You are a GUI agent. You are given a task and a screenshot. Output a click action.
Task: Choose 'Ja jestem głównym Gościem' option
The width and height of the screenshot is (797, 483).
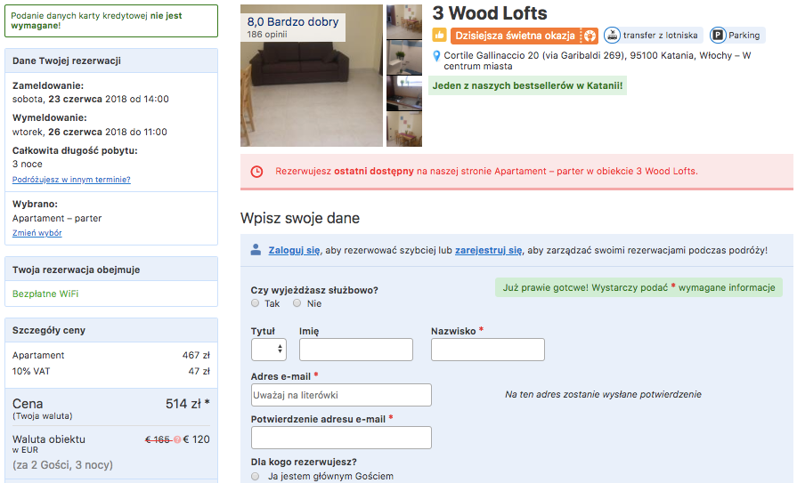pyautogui.click(x=256, y=477)
